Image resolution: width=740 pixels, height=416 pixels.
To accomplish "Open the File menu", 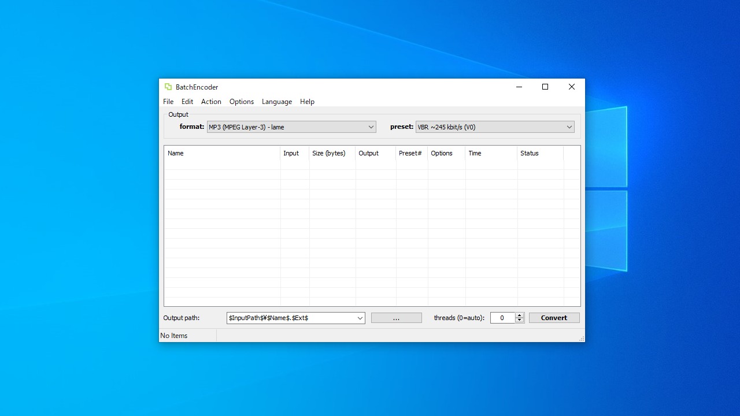I will pos(168,102).
